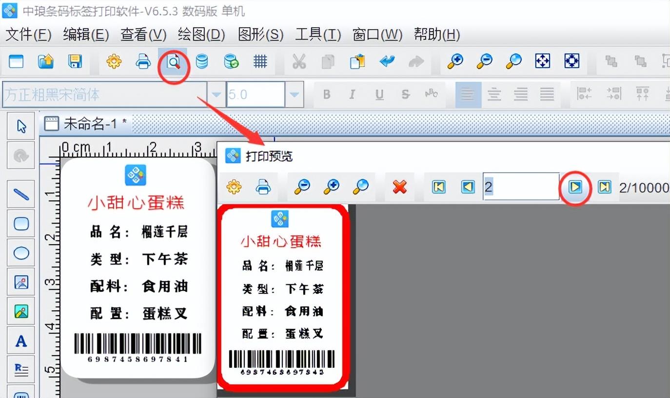
Task: Click the font name field 方正粗黑宋简体
Action: coord(104,94)
